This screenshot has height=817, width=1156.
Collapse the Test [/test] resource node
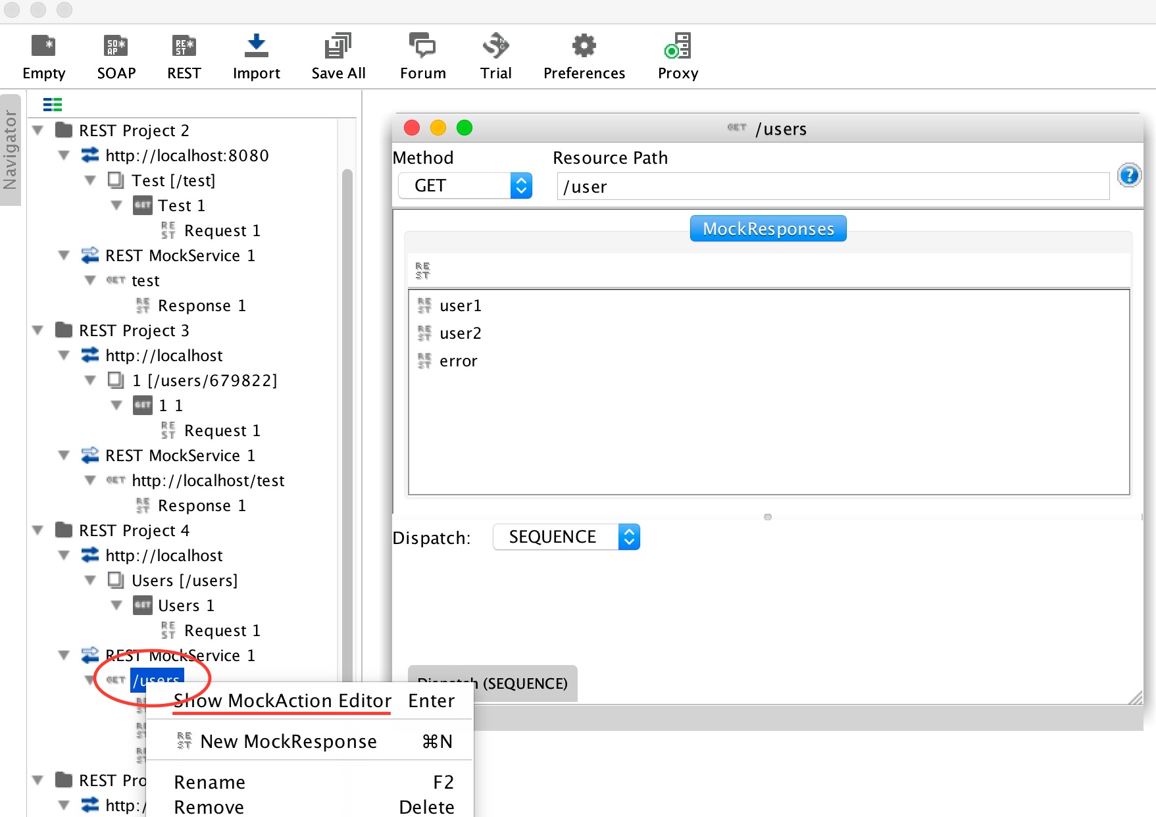coord(90,180)
